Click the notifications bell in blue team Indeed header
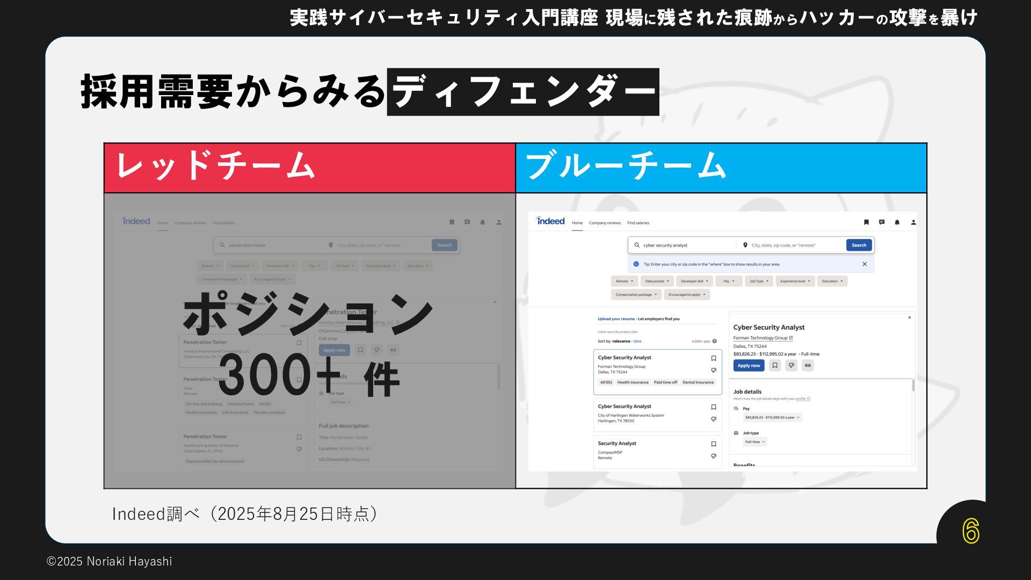 [897, 222]
